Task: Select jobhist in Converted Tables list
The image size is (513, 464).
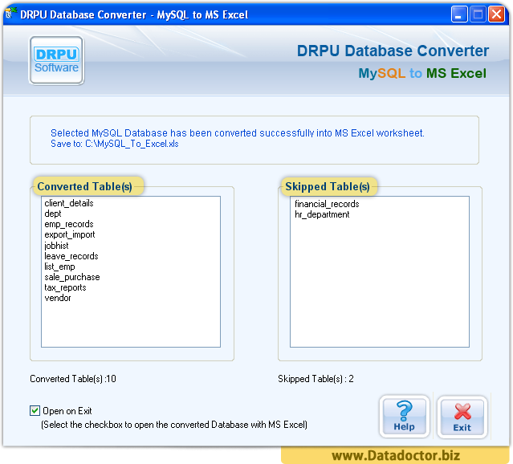Action: (57, 246)
